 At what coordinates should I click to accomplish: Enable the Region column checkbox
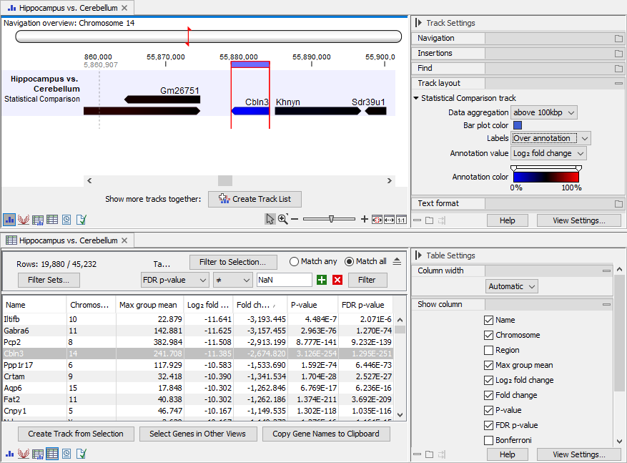[488, 350]
